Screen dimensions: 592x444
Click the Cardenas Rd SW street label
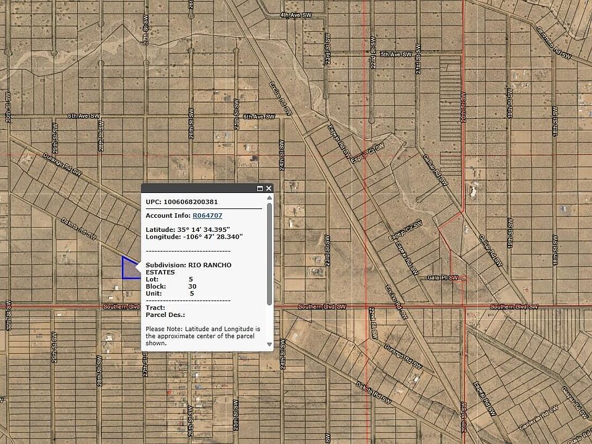(x=538, y=417)
